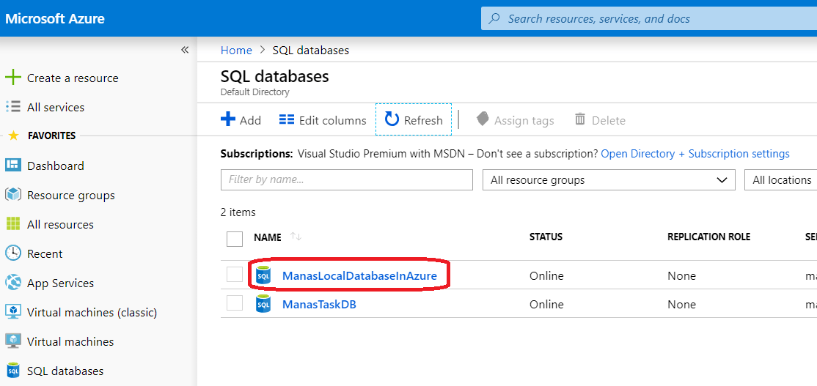
Task: Click Delete label in the toolbar
Action: click(x=608, y=120)
